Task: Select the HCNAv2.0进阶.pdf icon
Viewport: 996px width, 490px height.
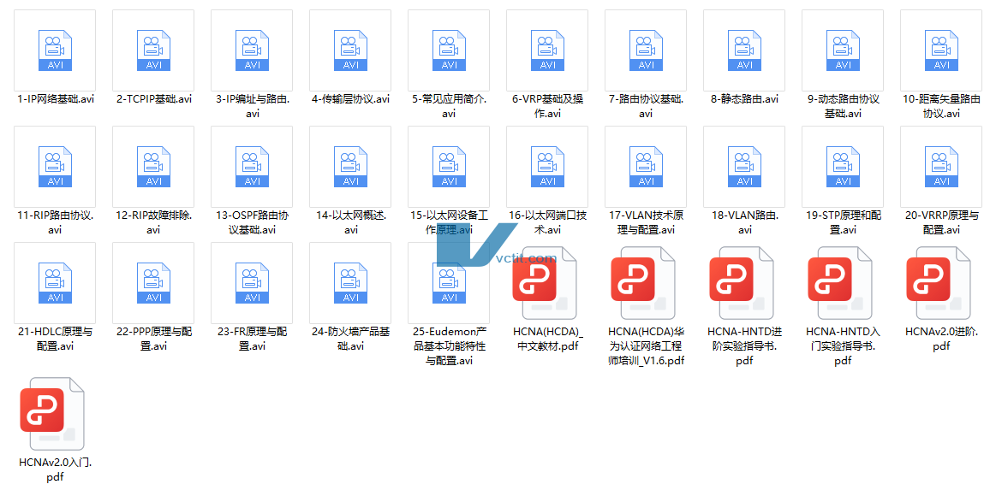Action: (x=939, y=283)
